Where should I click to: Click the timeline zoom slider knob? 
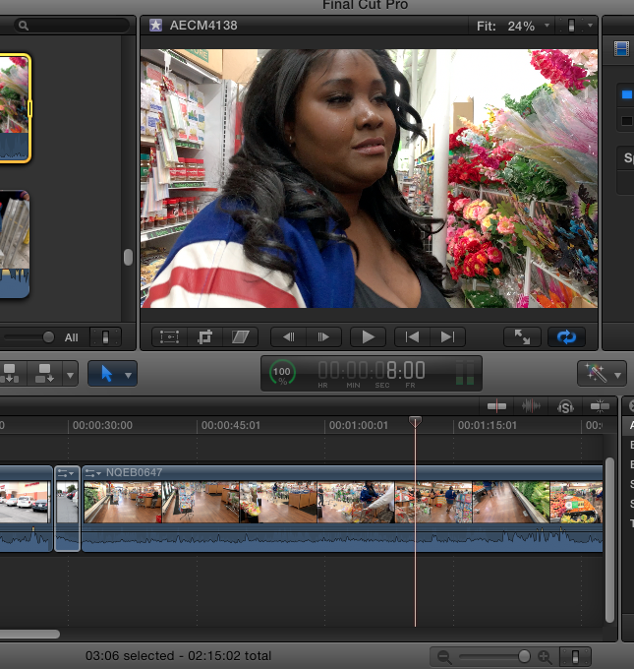tap(524, 656)
